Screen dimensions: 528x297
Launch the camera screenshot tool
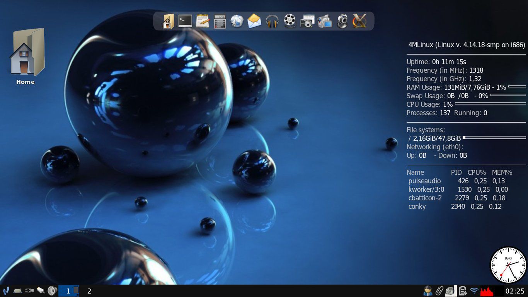point(307,21)
